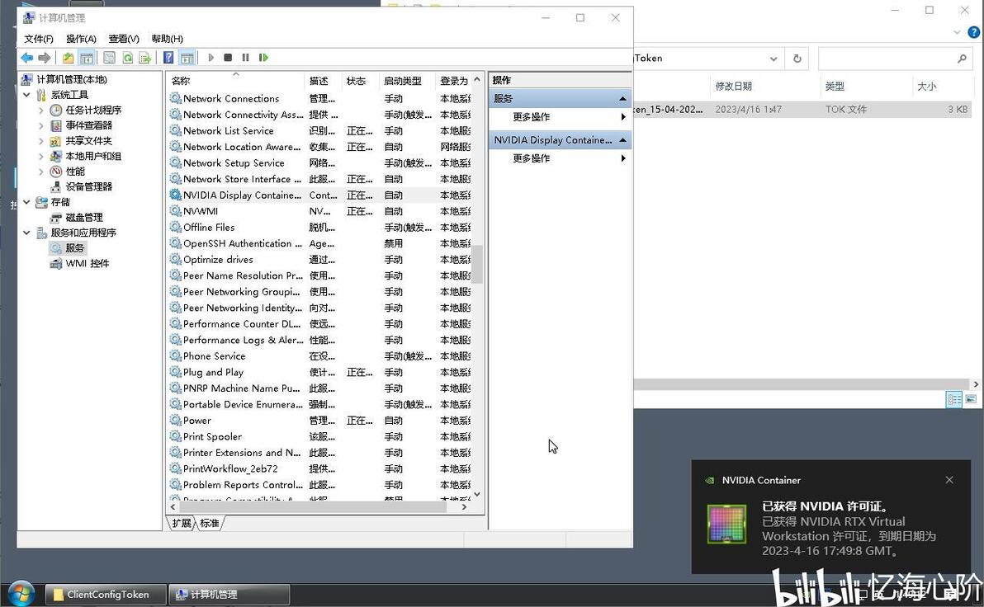Select 计算机管理(本地) root node
Screen dimensions: 984x607
[x=72, y=80]
